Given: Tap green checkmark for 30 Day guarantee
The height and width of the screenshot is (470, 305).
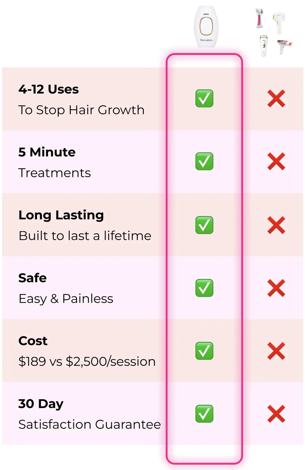Looking at the screenshot, I should pos(204,414).
